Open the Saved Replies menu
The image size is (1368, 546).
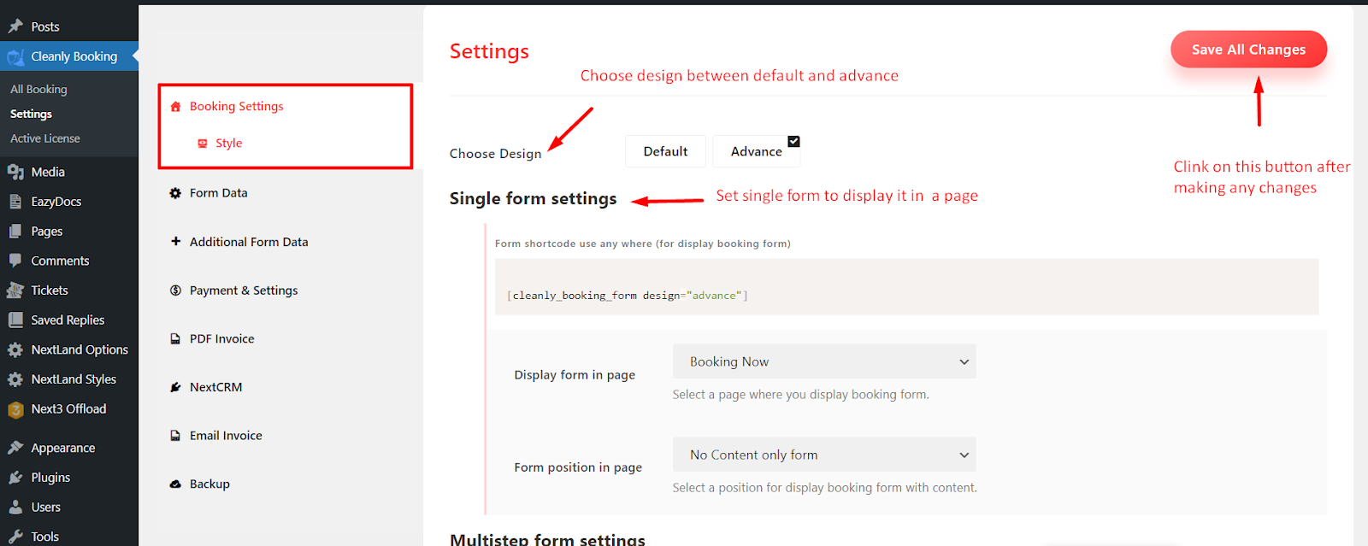[x=68, y=320]
